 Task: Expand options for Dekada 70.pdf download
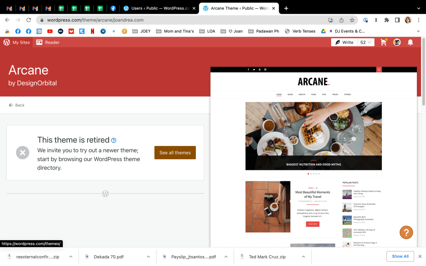coord(148,257)
